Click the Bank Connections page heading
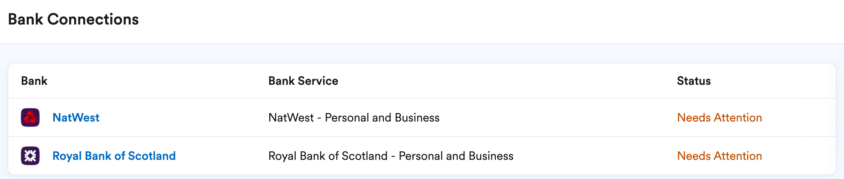Viewport: 844px width, 179px height. click(73, 19)
